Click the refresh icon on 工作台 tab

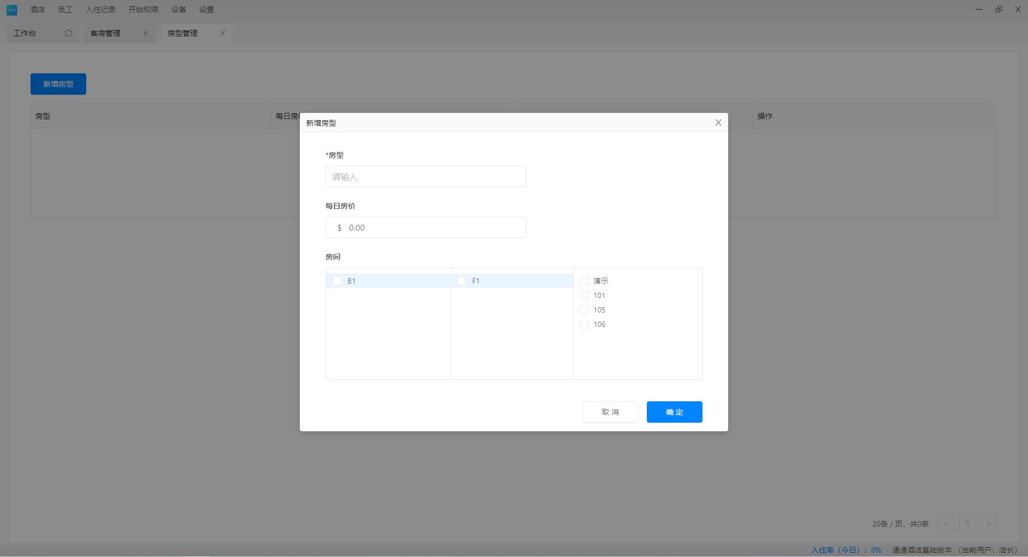coord(69,33)
